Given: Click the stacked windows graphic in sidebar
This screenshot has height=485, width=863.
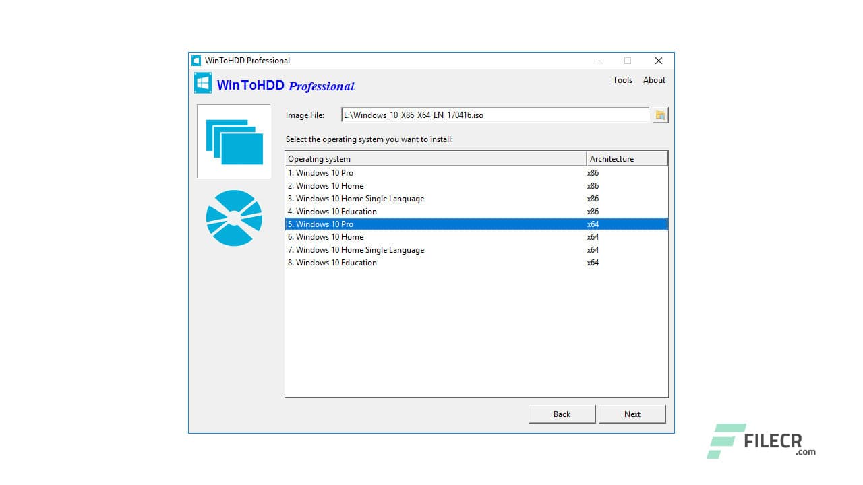Looking at the screenshot, I should 233,141.
